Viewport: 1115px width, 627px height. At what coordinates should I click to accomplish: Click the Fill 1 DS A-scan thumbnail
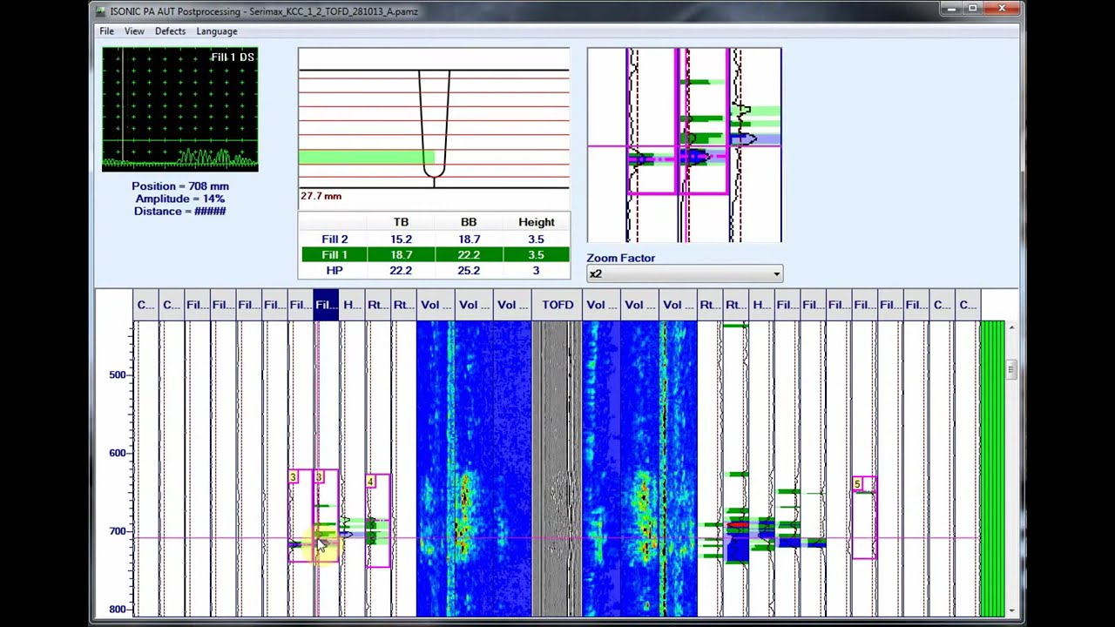(x=180, y=109)
